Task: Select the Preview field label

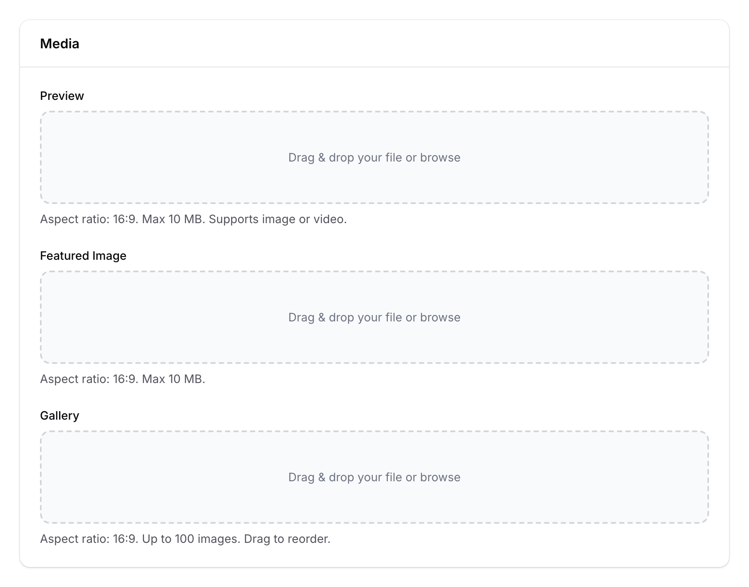Action: (x=62, y=95)
